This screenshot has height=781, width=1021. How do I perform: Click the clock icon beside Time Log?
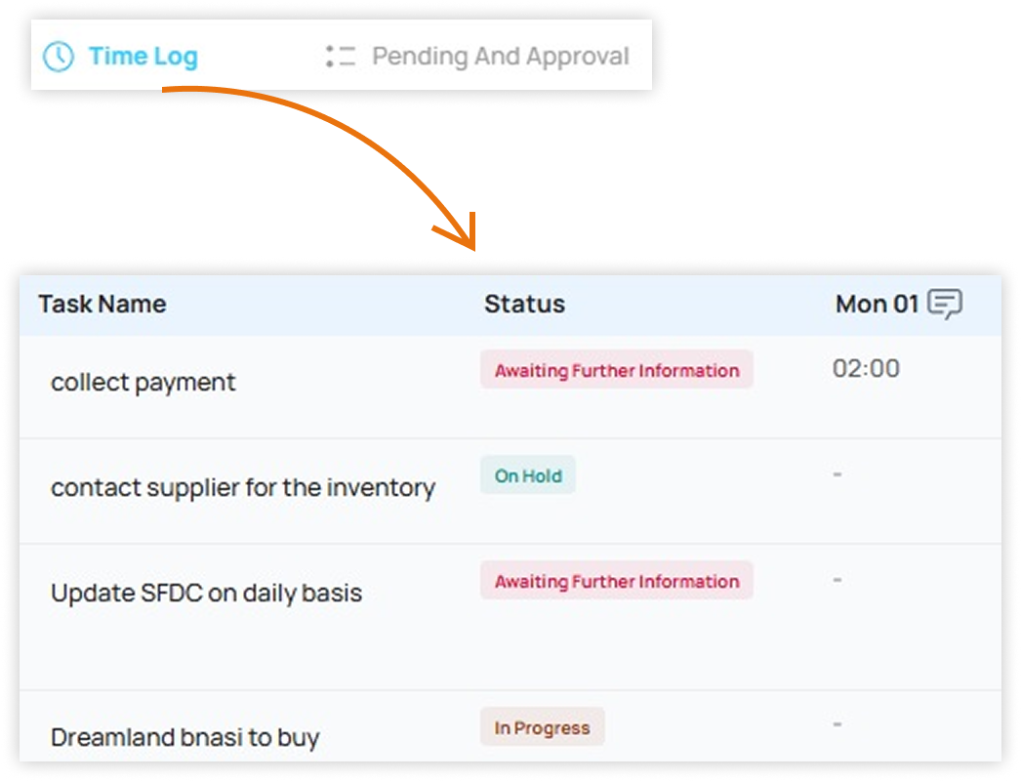59,57
